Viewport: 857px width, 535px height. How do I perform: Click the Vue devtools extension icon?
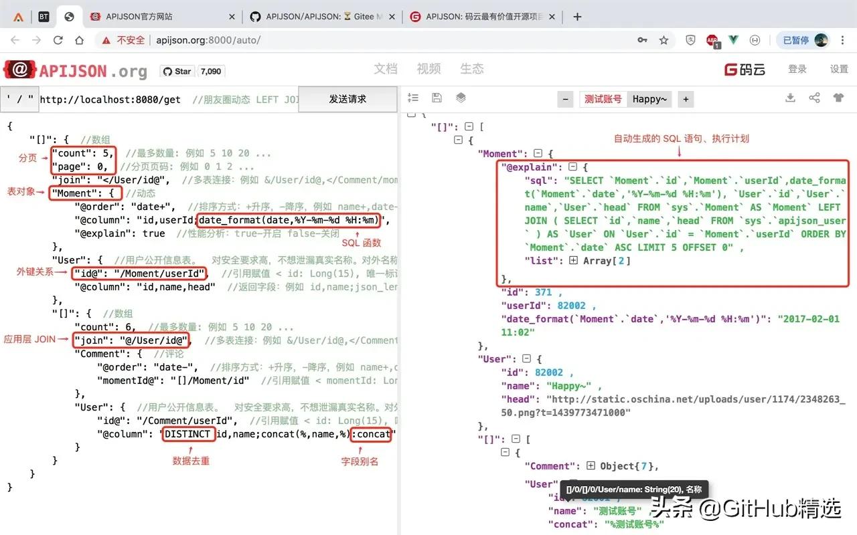tap(733, 40)
